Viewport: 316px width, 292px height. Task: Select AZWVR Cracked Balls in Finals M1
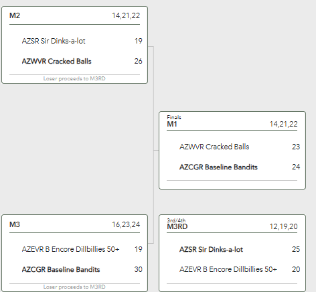coord(214,147)
